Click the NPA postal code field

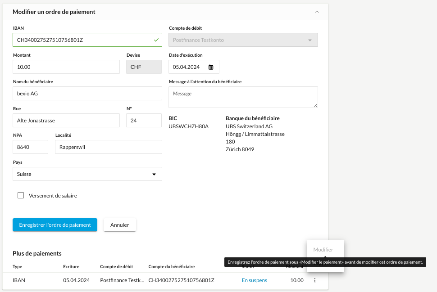30,147
